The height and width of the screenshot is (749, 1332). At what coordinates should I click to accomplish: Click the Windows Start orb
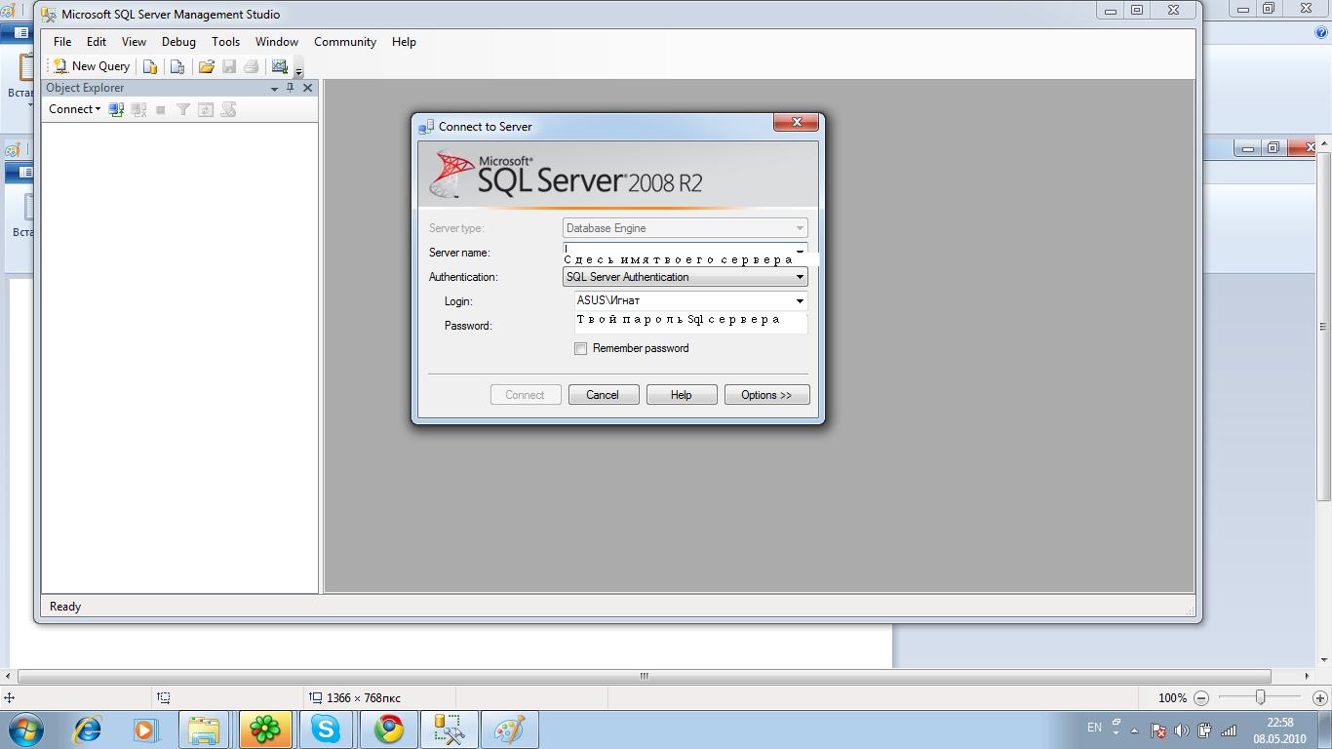(x=25, y=729)
